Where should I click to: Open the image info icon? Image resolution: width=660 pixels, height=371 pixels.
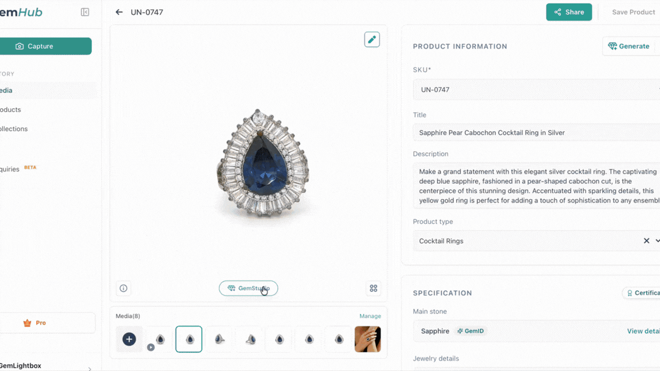(x=123, y=289)
